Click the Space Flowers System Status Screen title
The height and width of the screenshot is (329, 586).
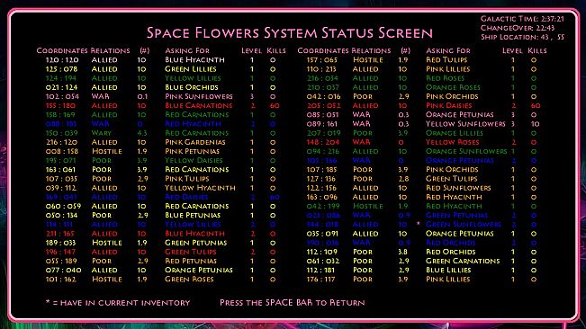tap(290, 33)
